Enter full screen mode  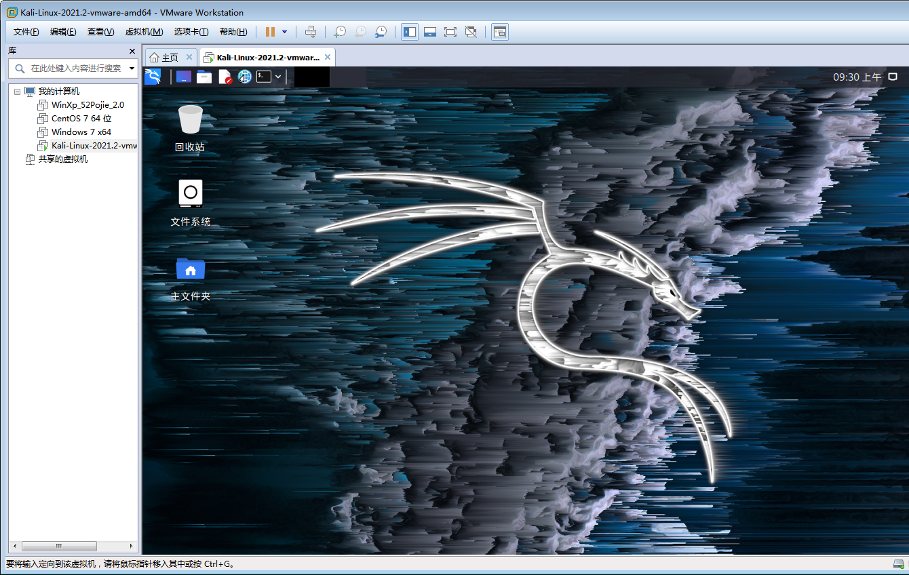450,32
